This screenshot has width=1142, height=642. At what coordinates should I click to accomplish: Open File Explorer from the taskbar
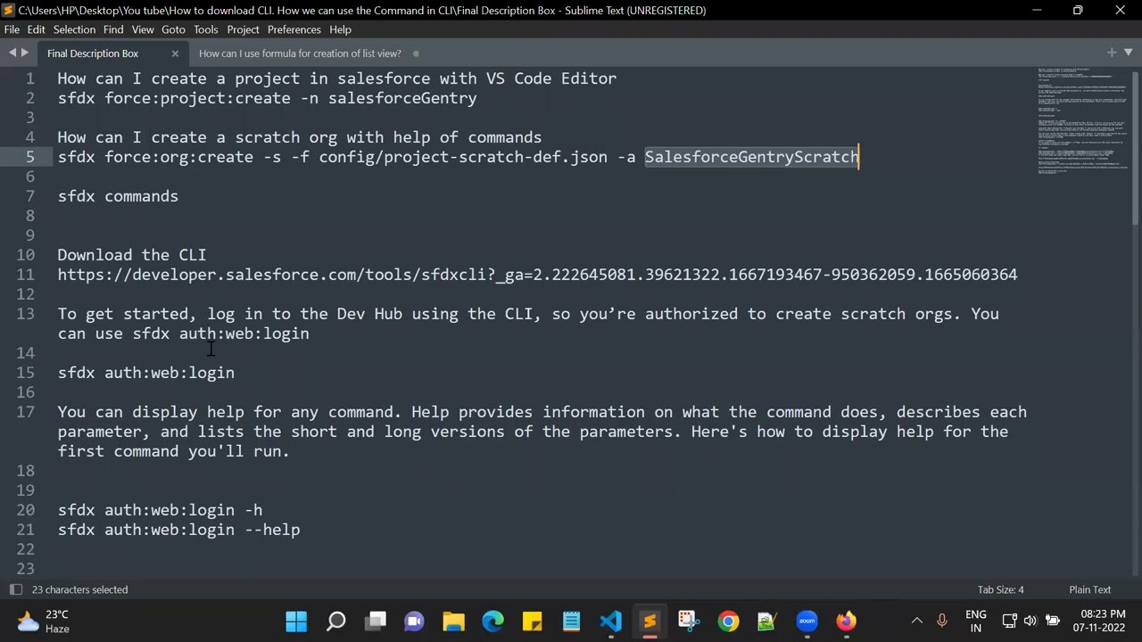tap(453, 621)
